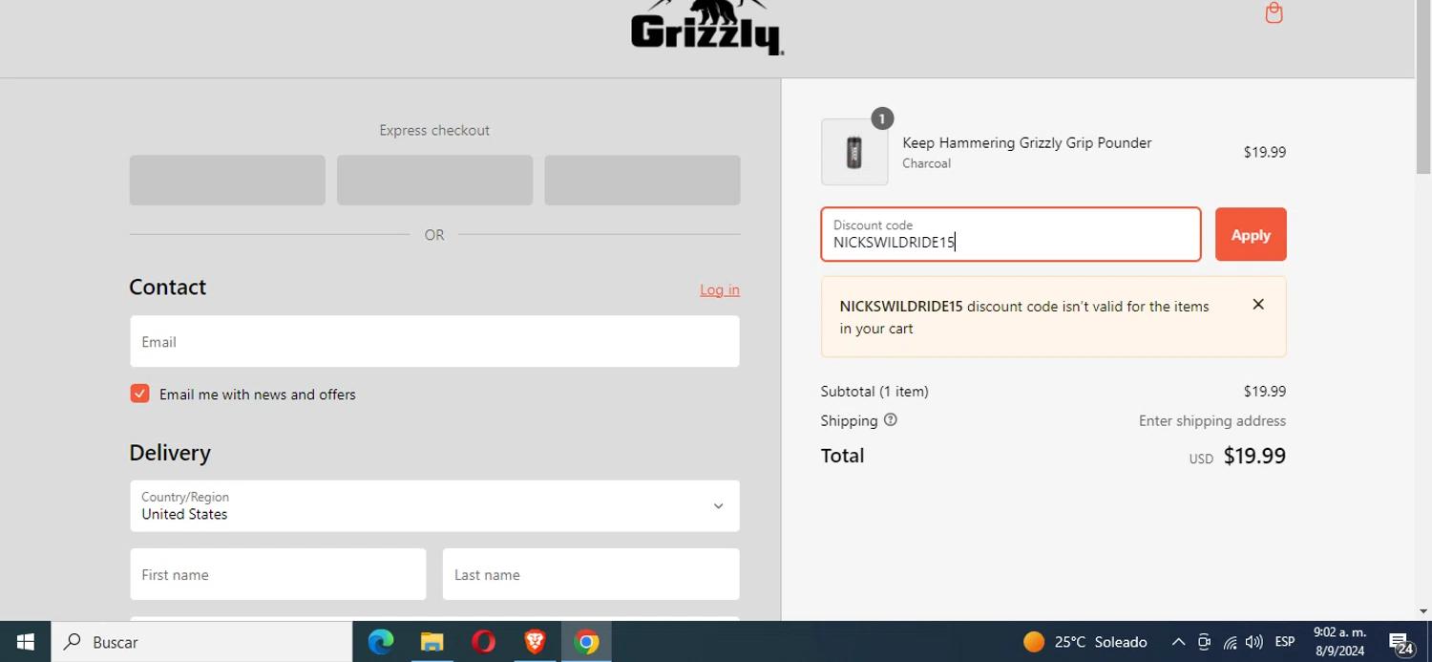Dismiss the invalid discount code message
This screenshot has width=1432, height=662.
(x=1258, y=305)
